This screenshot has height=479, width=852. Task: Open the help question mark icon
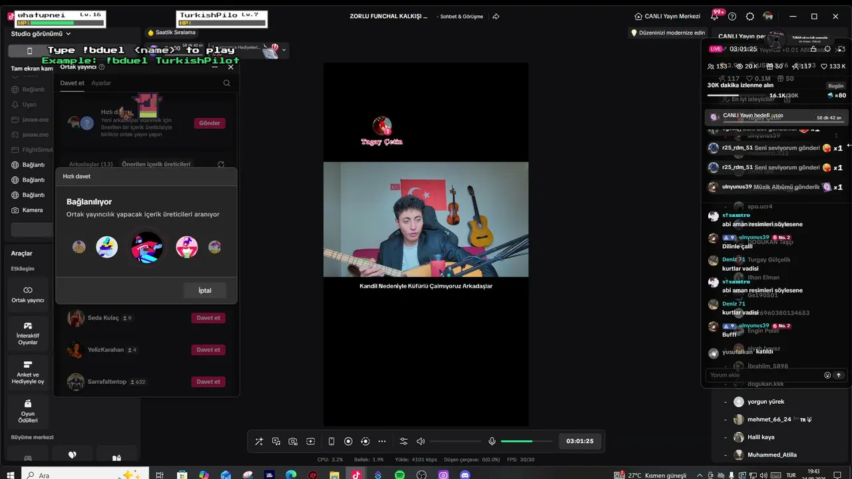click(732, 16)
